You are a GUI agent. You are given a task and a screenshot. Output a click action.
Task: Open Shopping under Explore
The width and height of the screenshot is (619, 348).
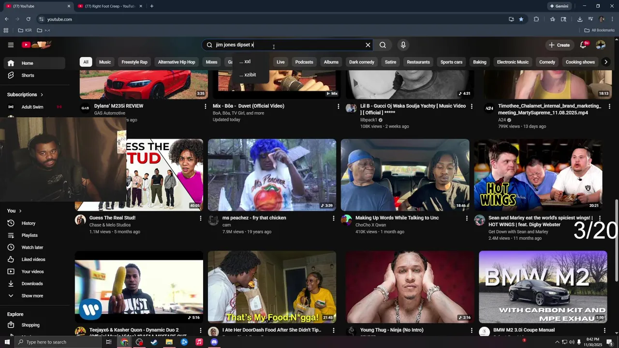coord(34,325)
